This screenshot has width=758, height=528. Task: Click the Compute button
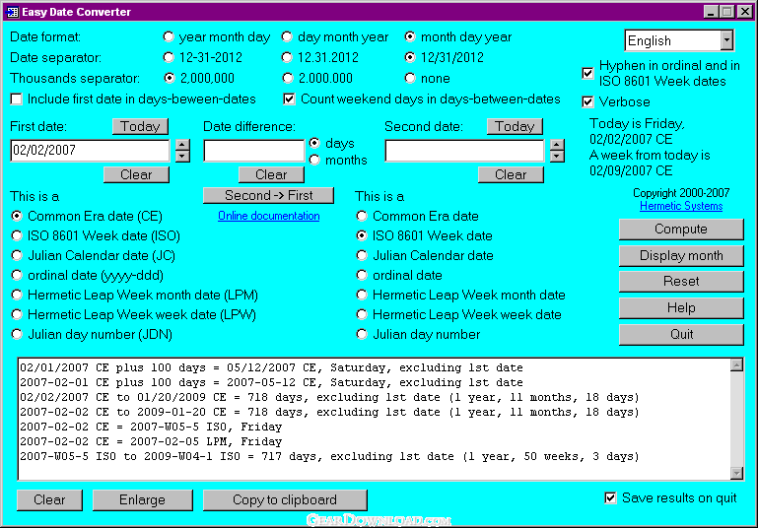click(681, 229)
